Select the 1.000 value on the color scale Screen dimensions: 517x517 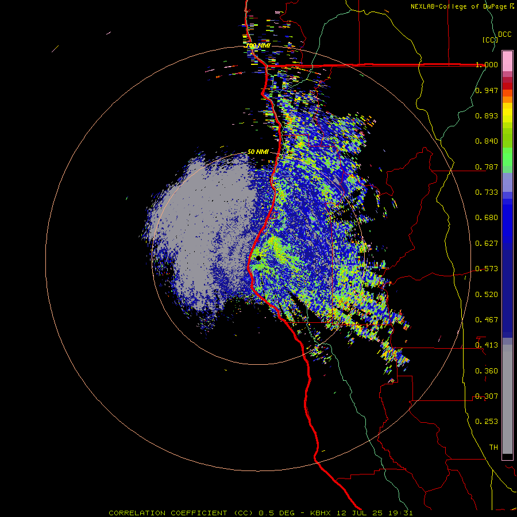(487, 64)
